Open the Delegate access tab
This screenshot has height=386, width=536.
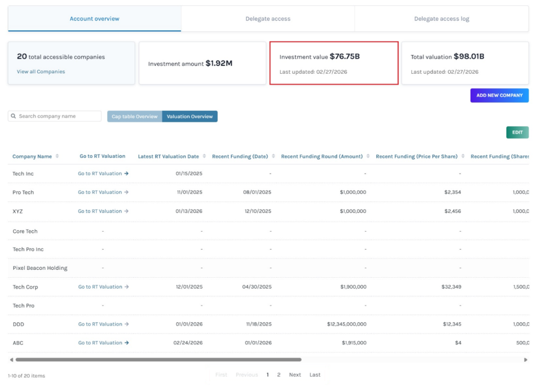click(267, 18)
